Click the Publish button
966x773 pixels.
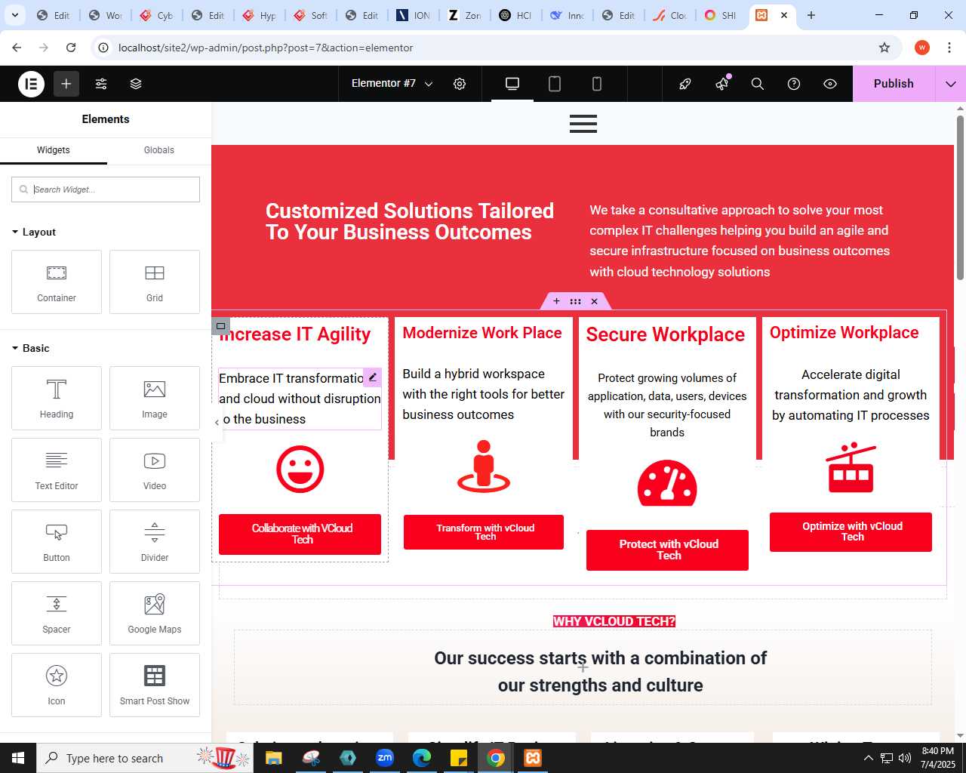pos(894,84)
